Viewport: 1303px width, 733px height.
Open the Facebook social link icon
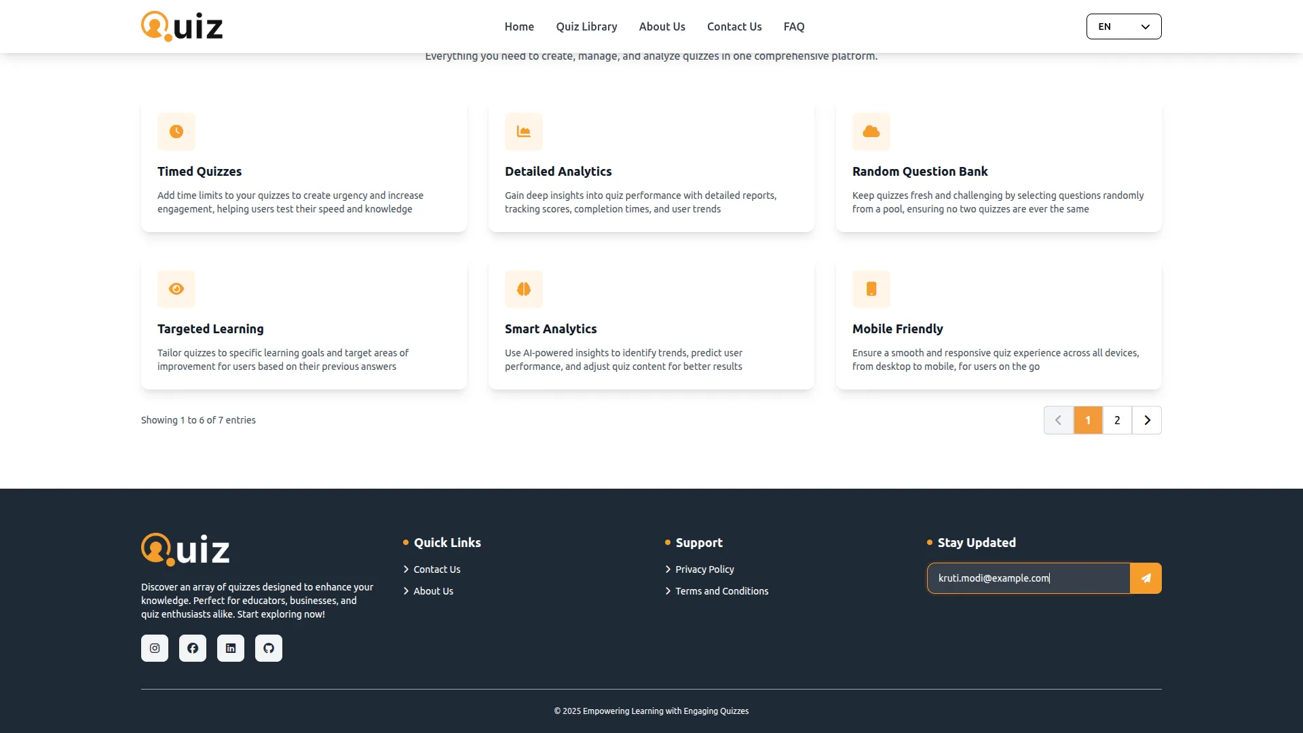(x=193, y=648)
